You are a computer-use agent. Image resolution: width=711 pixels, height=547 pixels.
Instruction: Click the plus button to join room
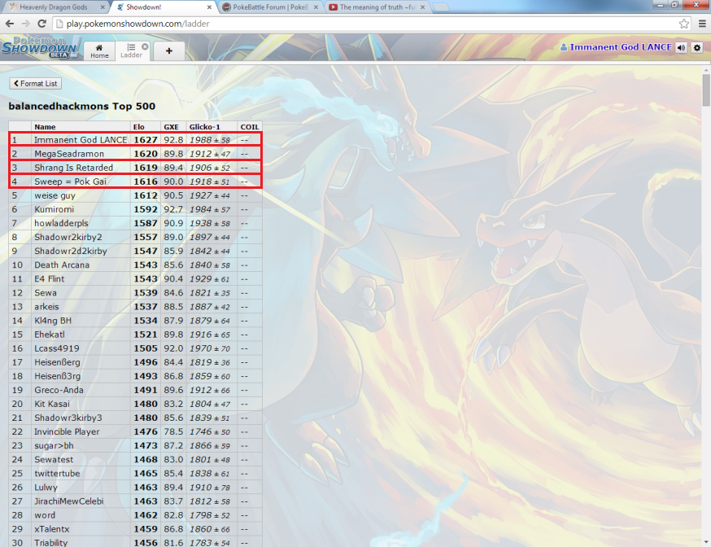169,51
